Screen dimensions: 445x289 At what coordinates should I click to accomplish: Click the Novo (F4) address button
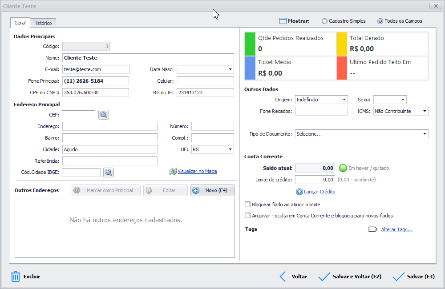(212, 190)
